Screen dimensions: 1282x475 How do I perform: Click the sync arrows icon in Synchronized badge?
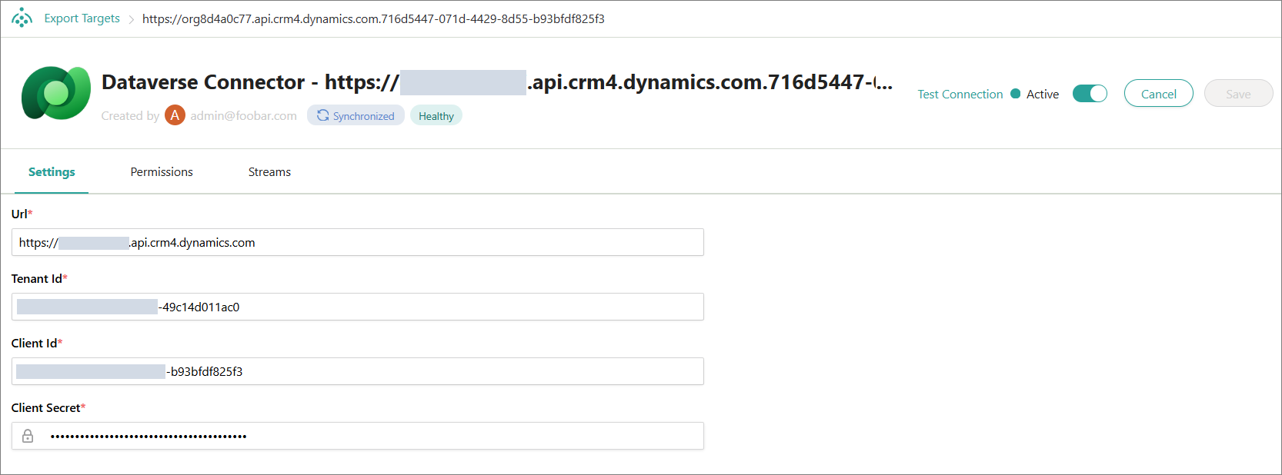[323, 115]
